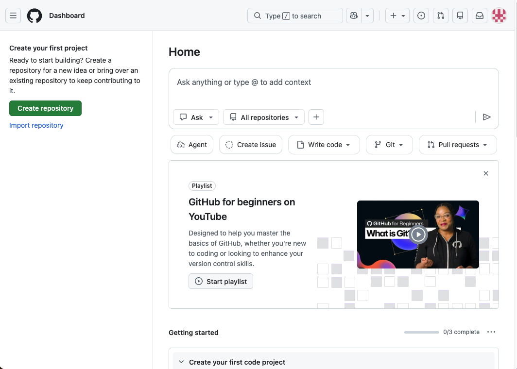Image resolution: width=517 pixels, height=369 pixels.
Task: Click the GitHub logo
Action: 34,16
